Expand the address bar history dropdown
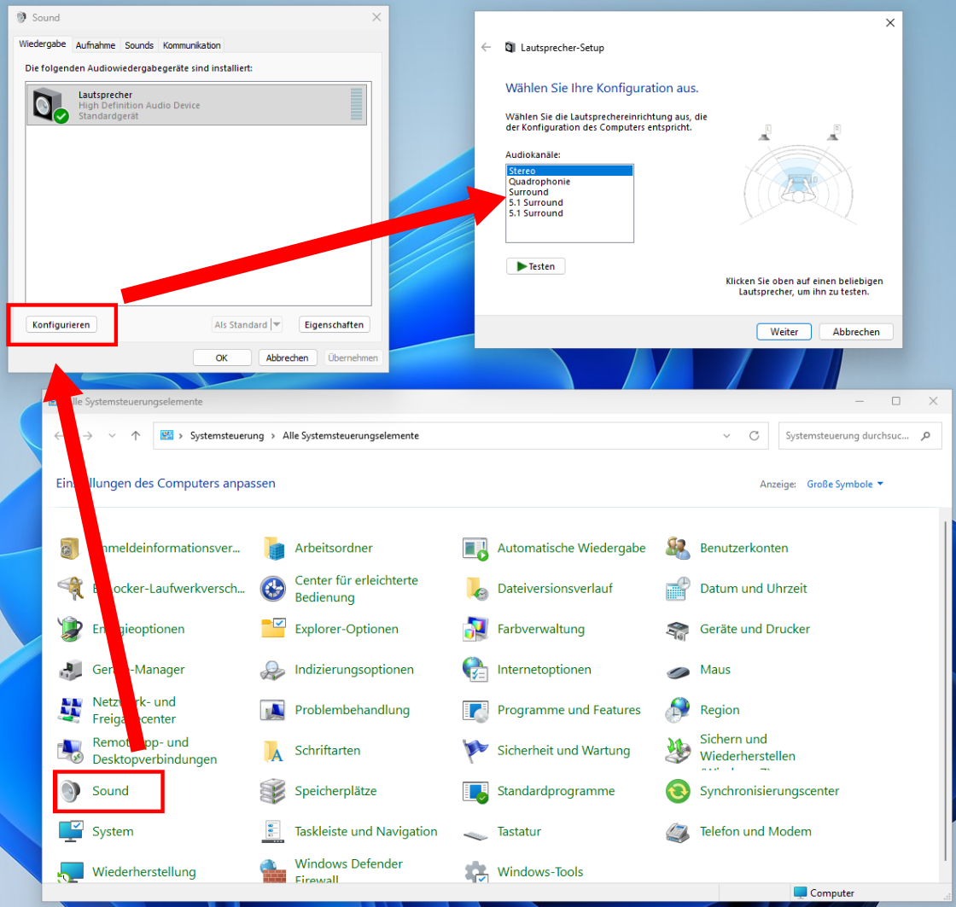The width and height of the screenshot is (956, 907). point(726,435)
